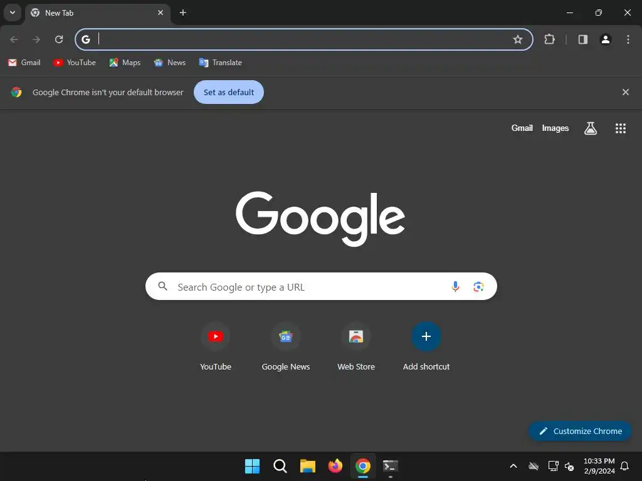The height and width of the screenshot is (481, 642).
Task: Open the Google News shortcut tile
Action: pyautogui.click(x=286, y=347)
